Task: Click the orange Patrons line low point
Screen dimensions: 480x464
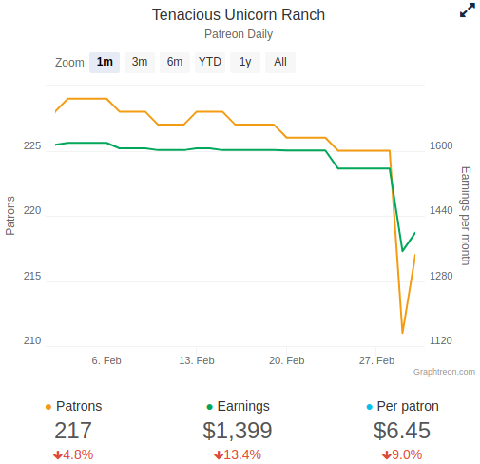Action: [x=402, y=333]
